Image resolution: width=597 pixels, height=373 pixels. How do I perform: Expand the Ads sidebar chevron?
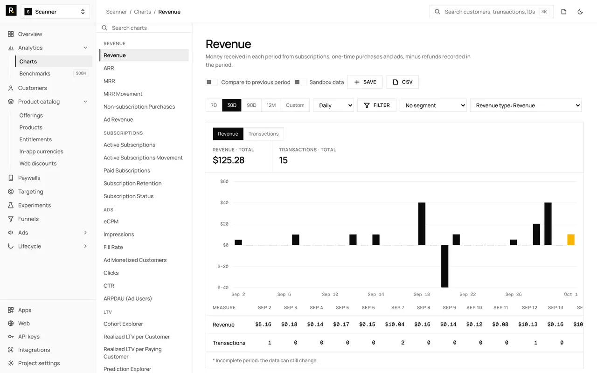coord(85,233)
